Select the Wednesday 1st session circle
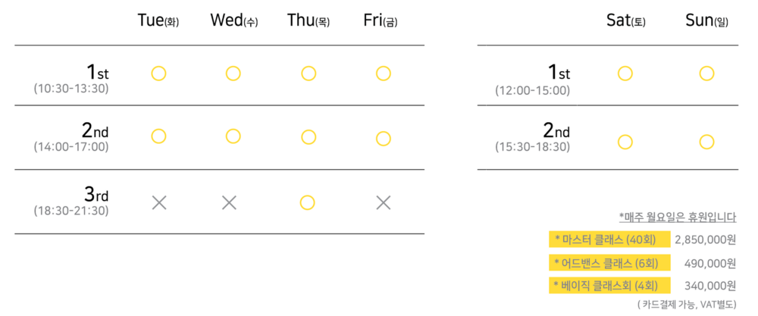Viewport: 758px width, 316px height. coord(233,74)
